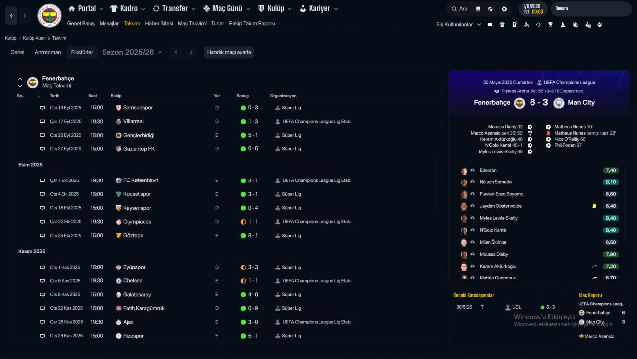The height and width of the screenshot is (359, 637).
Task: Click the Olympiacos opponent name
Action: coord(137,222)
